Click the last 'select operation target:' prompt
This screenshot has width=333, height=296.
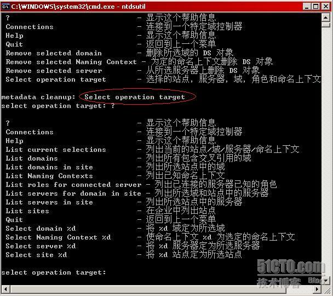(x=54, y=272)
